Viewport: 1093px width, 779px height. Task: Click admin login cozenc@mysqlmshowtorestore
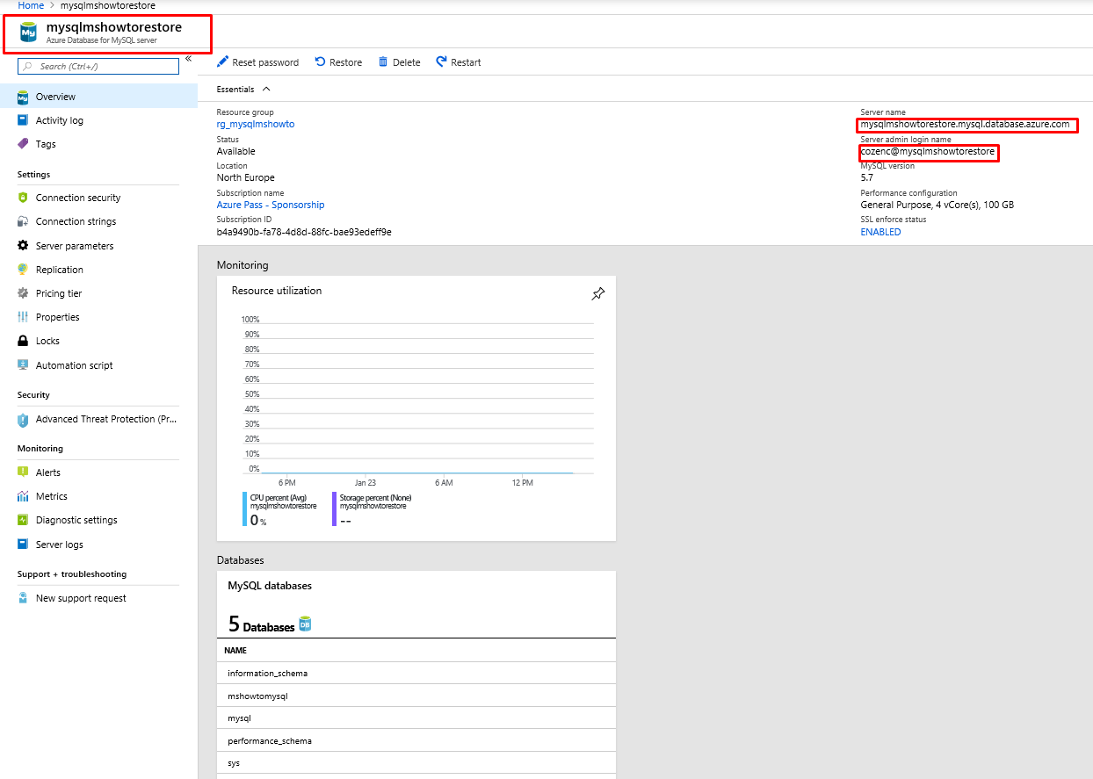pyautogui.click(x=928, y=151)
